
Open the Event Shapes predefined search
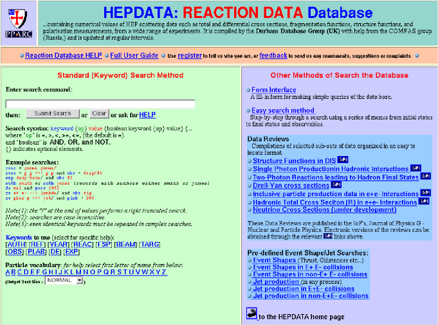275,260
